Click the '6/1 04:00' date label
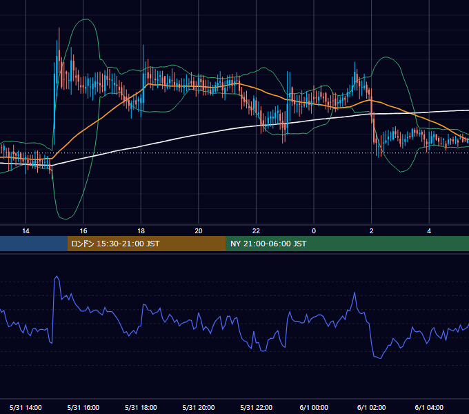This screenshot has height=414, width=469. pyautogui.click(x=429, y=407)
